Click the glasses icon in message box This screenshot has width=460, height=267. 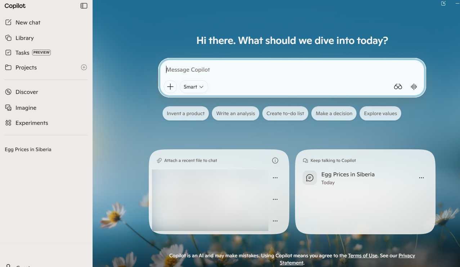click(x=398, y=87)
